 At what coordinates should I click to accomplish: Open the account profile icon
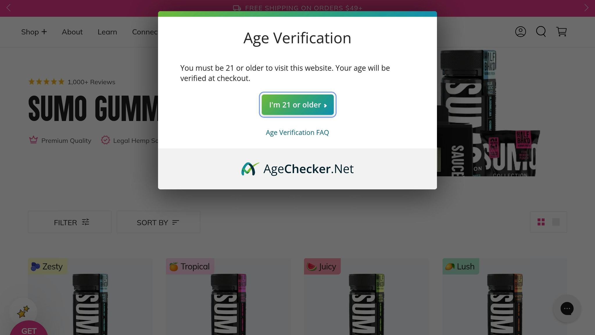coord(520,32)
